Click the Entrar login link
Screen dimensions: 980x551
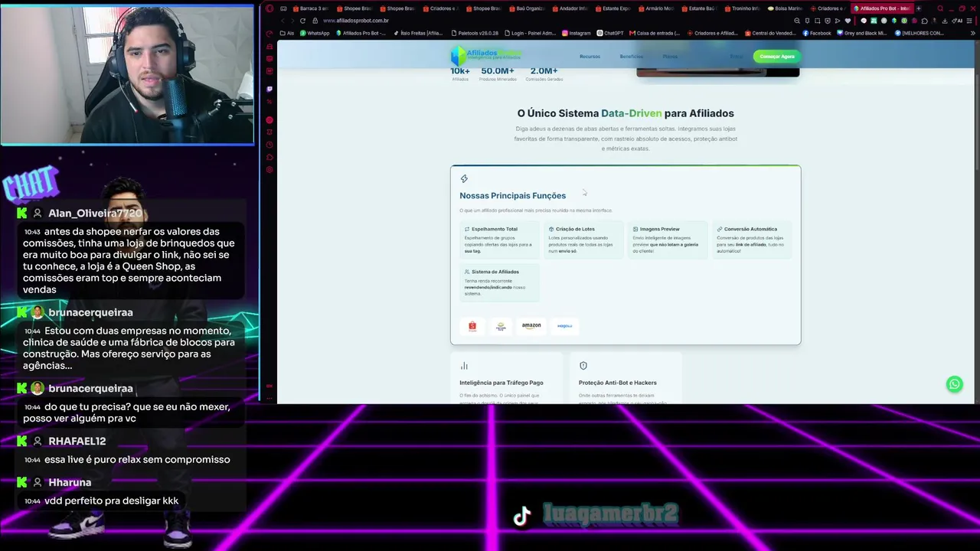pyautogui.click(x=737, y=57)
